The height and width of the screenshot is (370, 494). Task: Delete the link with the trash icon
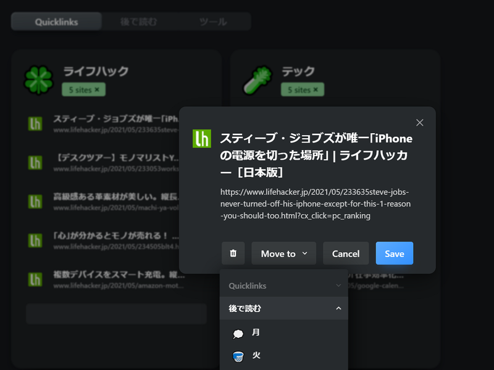(233, 253)
